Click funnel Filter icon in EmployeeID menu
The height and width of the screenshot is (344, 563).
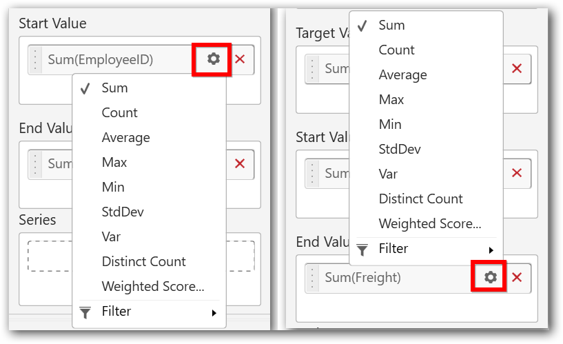point(85,312)
